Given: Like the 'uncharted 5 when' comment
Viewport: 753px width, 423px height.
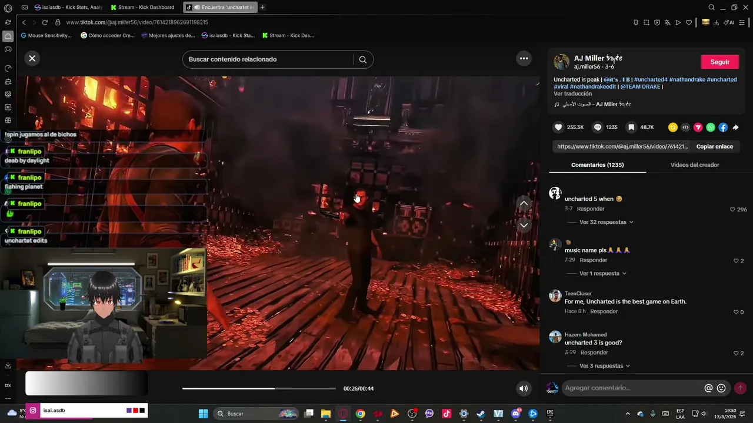Looking at the screenshot, I should [x=732, y=209].
